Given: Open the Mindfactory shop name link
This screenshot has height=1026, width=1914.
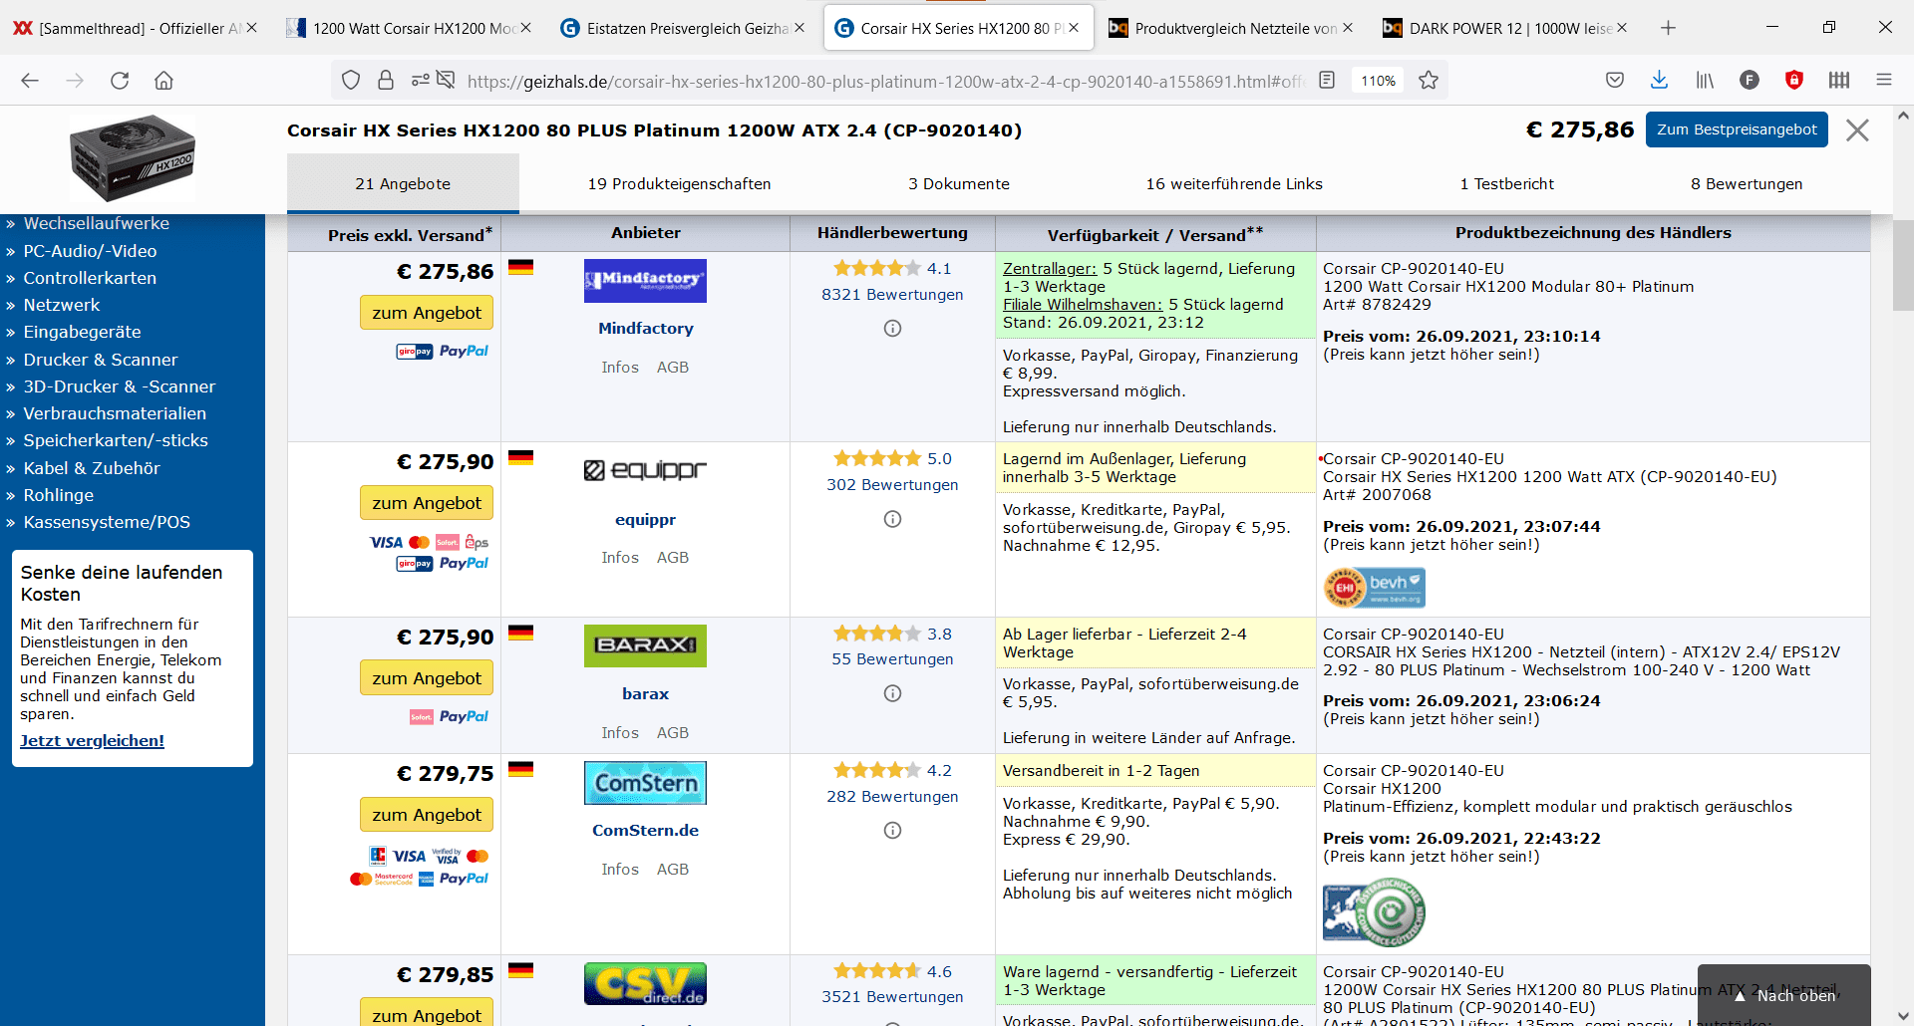Looking at the screenshot, I should tap(645, 329).
